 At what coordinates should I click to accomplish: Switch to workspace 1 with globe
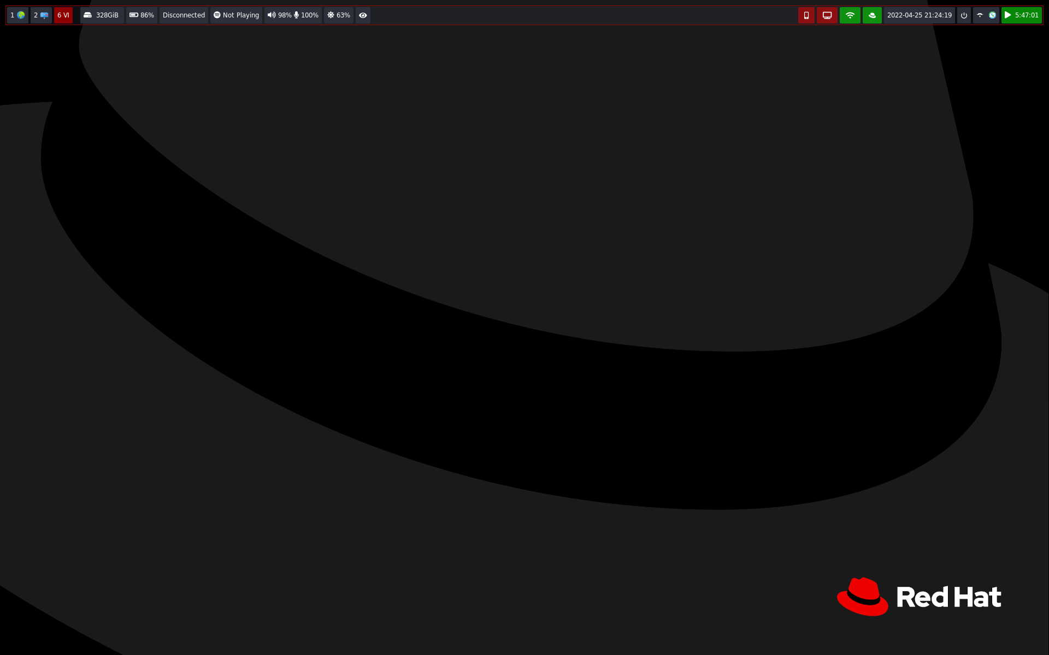(17, 15)
